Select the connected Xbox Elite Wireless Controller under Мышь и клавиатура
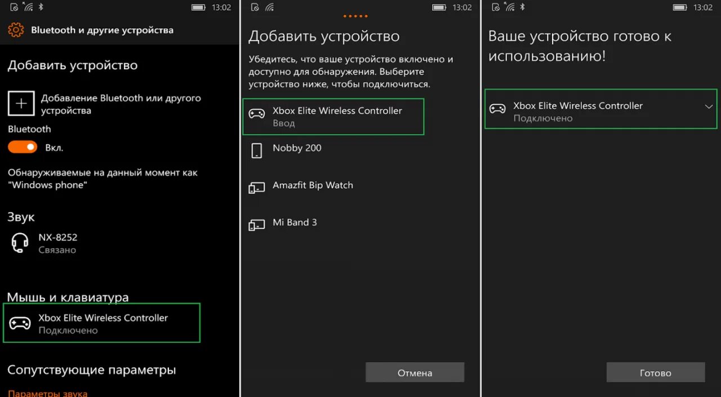721x397 pixels. [x=101, y=323]
